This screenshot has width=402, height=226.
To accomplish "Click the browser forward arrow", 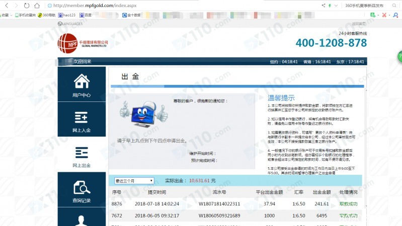I will click(x=17, y=6).
